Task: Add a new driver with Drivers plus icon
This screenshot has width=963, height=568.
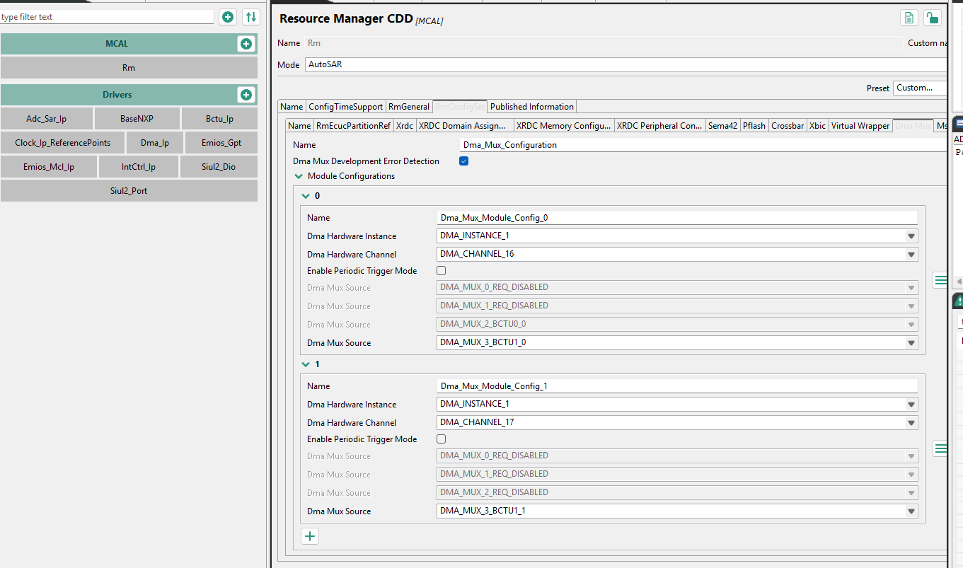Action: click(x=246, y=95)
